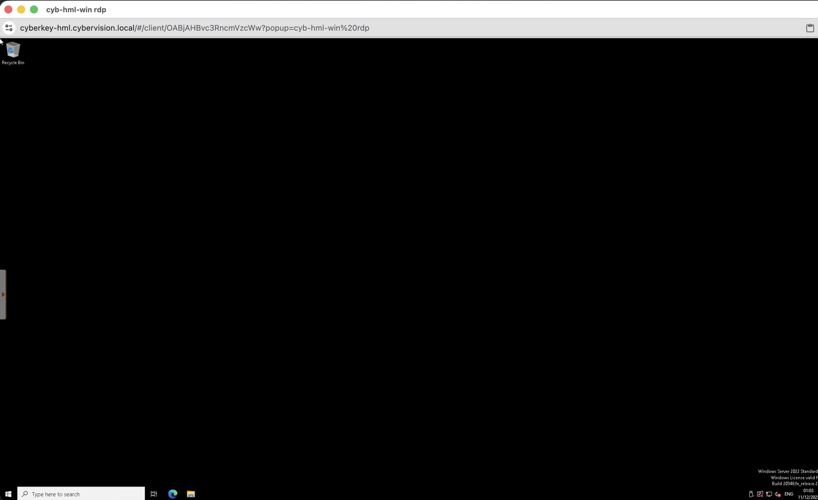The width and height of the screenshot is (818, 500).
Task: Open the browser clipboard icon at top right
Action: tap(810, 28)
